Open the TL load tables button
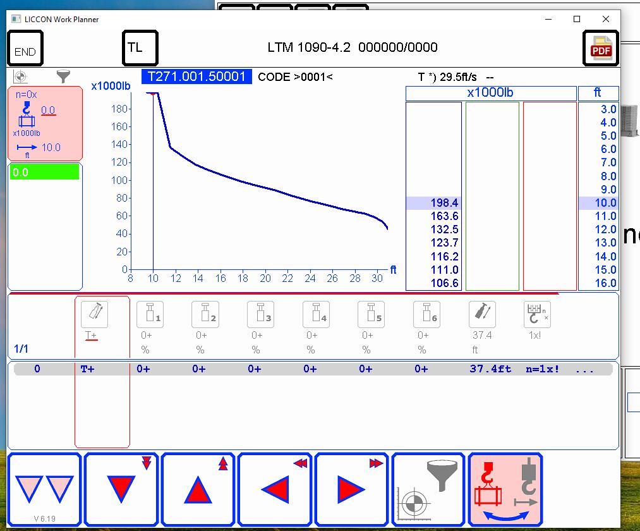The height and width of the screenshot is (531, 640). tap(140, 48)
